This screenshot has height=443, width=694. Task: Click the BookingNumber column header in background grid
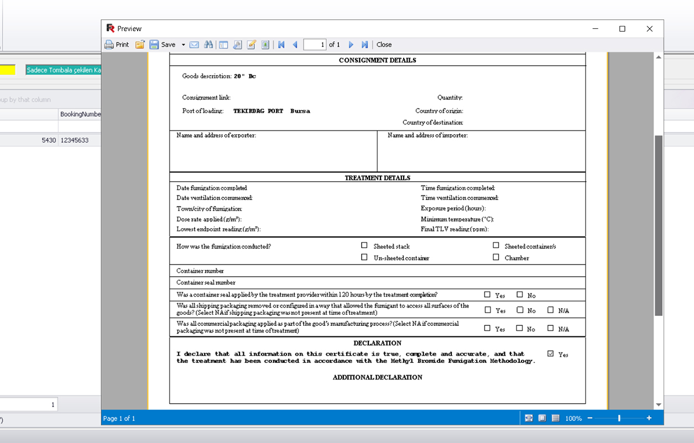[80, 114]
